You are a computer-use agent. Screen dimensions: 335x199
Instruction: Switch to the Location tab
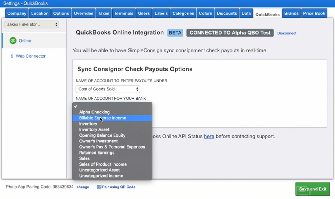click(40, 13)
